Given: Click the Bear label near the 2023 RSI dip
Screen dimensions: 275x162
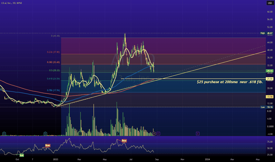Looking at the screenshot, I should tap(48, 146).
